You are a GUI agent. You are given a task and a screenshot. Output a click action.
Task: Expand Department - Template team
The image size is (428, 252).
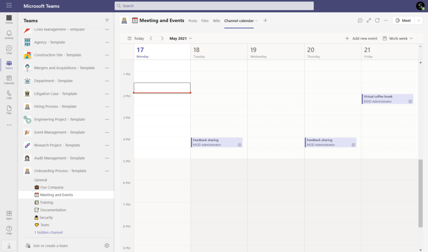click(53, 81)
